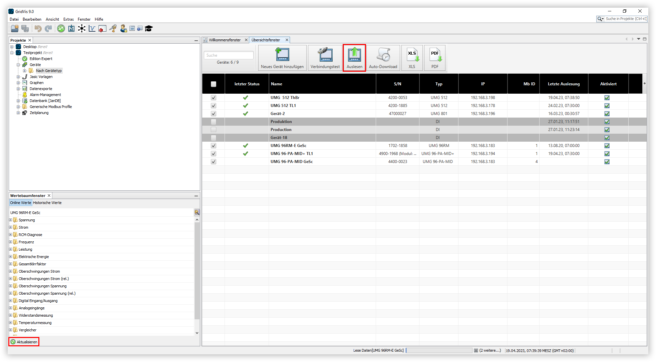
Task: Expand the Datenexporte tree node
Action: tap(18, 89)
